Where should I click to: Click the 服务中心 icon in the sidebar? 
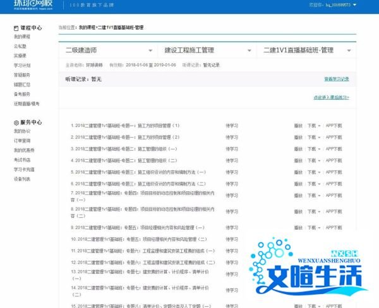point(16,122)
